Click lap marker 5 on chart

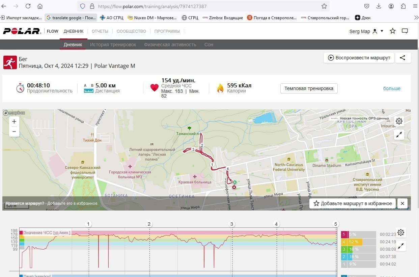(x=335, y=224)
